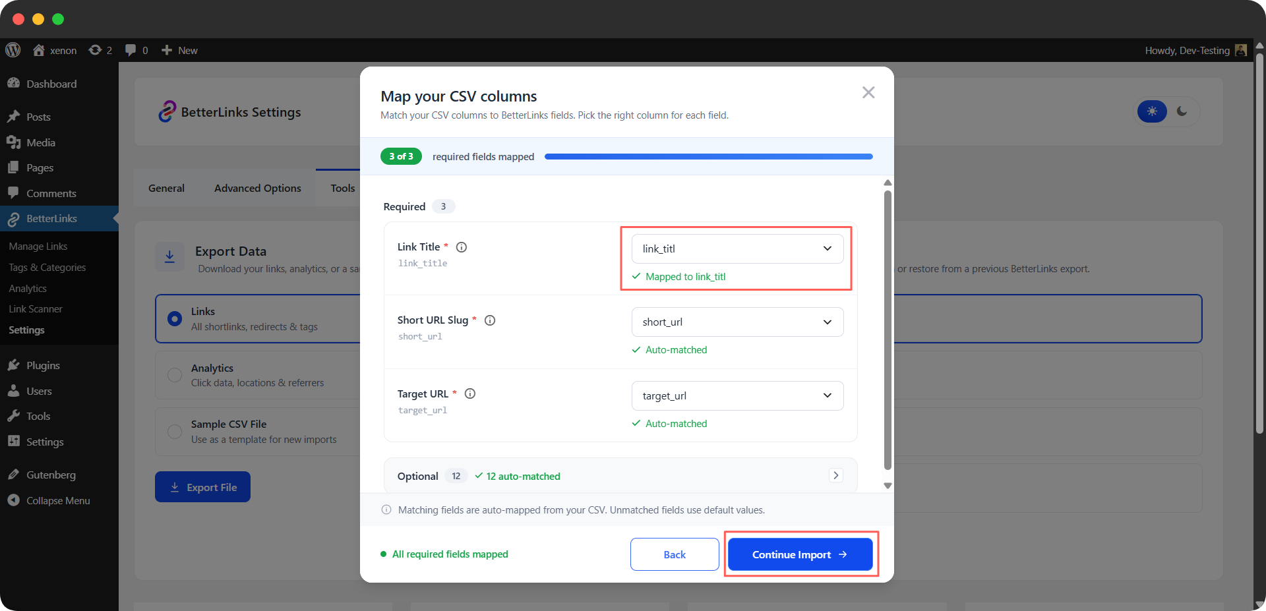Click the Mapped to link_titl status text
Viewport: 1266px width, 611px height.
point(685,277)
